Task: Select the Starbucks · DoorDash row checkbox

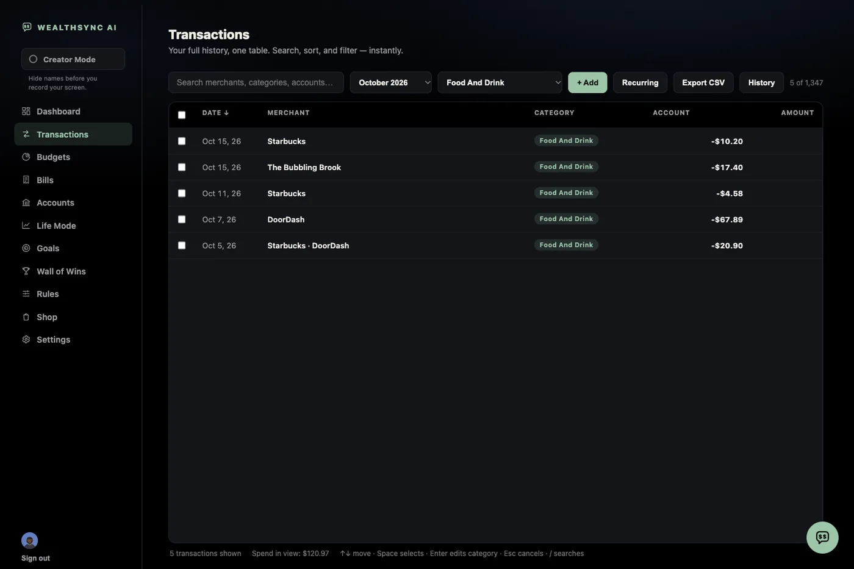Action: (182, 246)
